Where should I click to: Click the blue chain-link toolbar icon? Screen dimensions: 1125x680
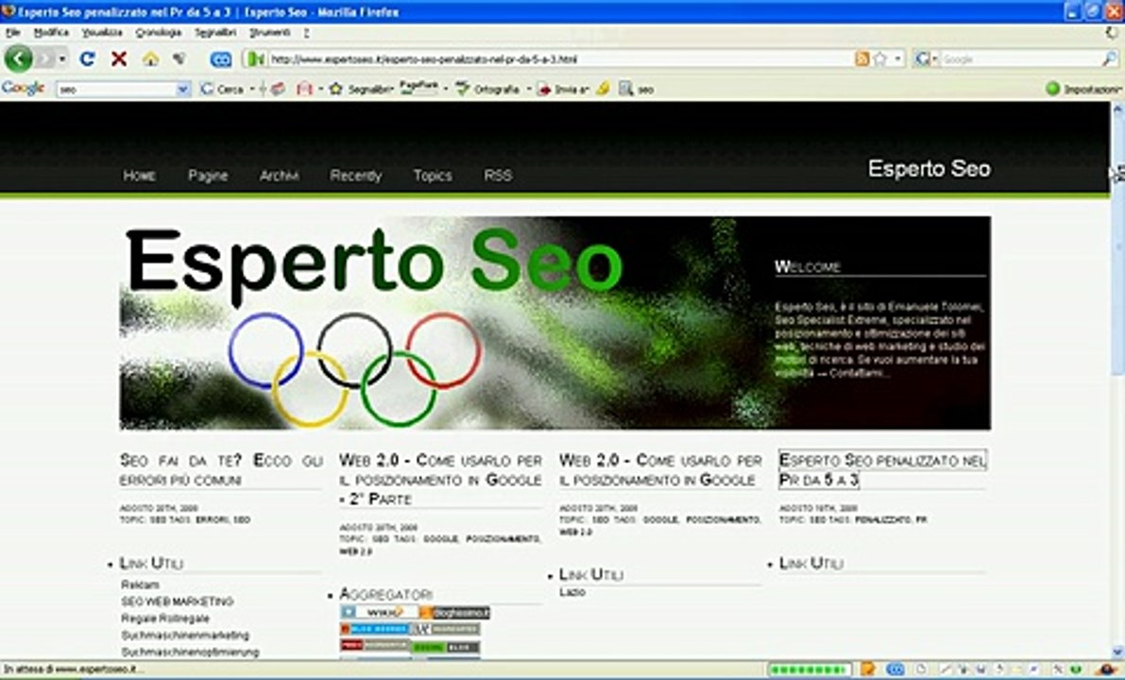coord(221,59)
